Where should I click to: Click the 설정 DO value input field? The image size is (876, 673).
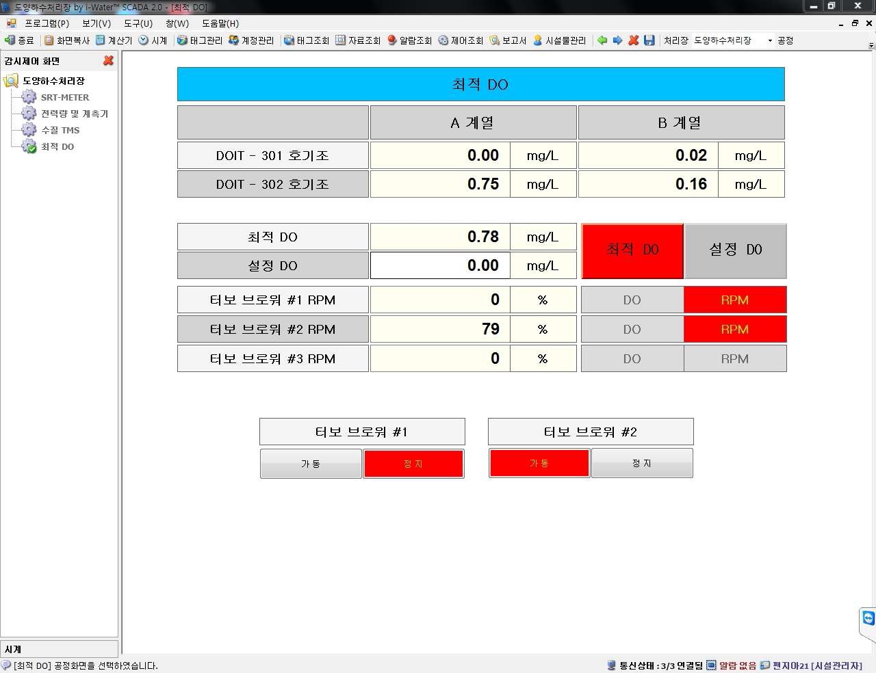point(440,265)
